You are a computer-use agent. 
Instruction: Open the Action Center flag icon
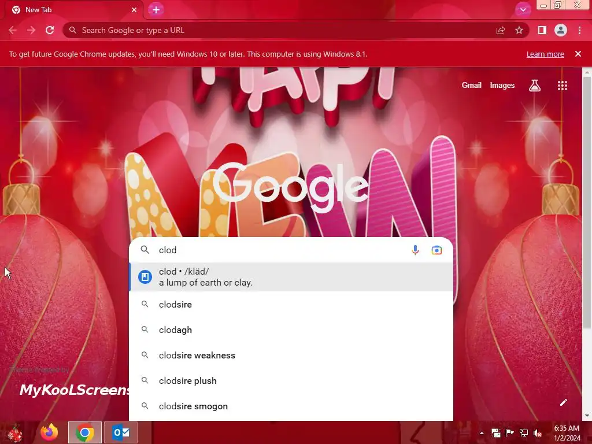[510, 433]
